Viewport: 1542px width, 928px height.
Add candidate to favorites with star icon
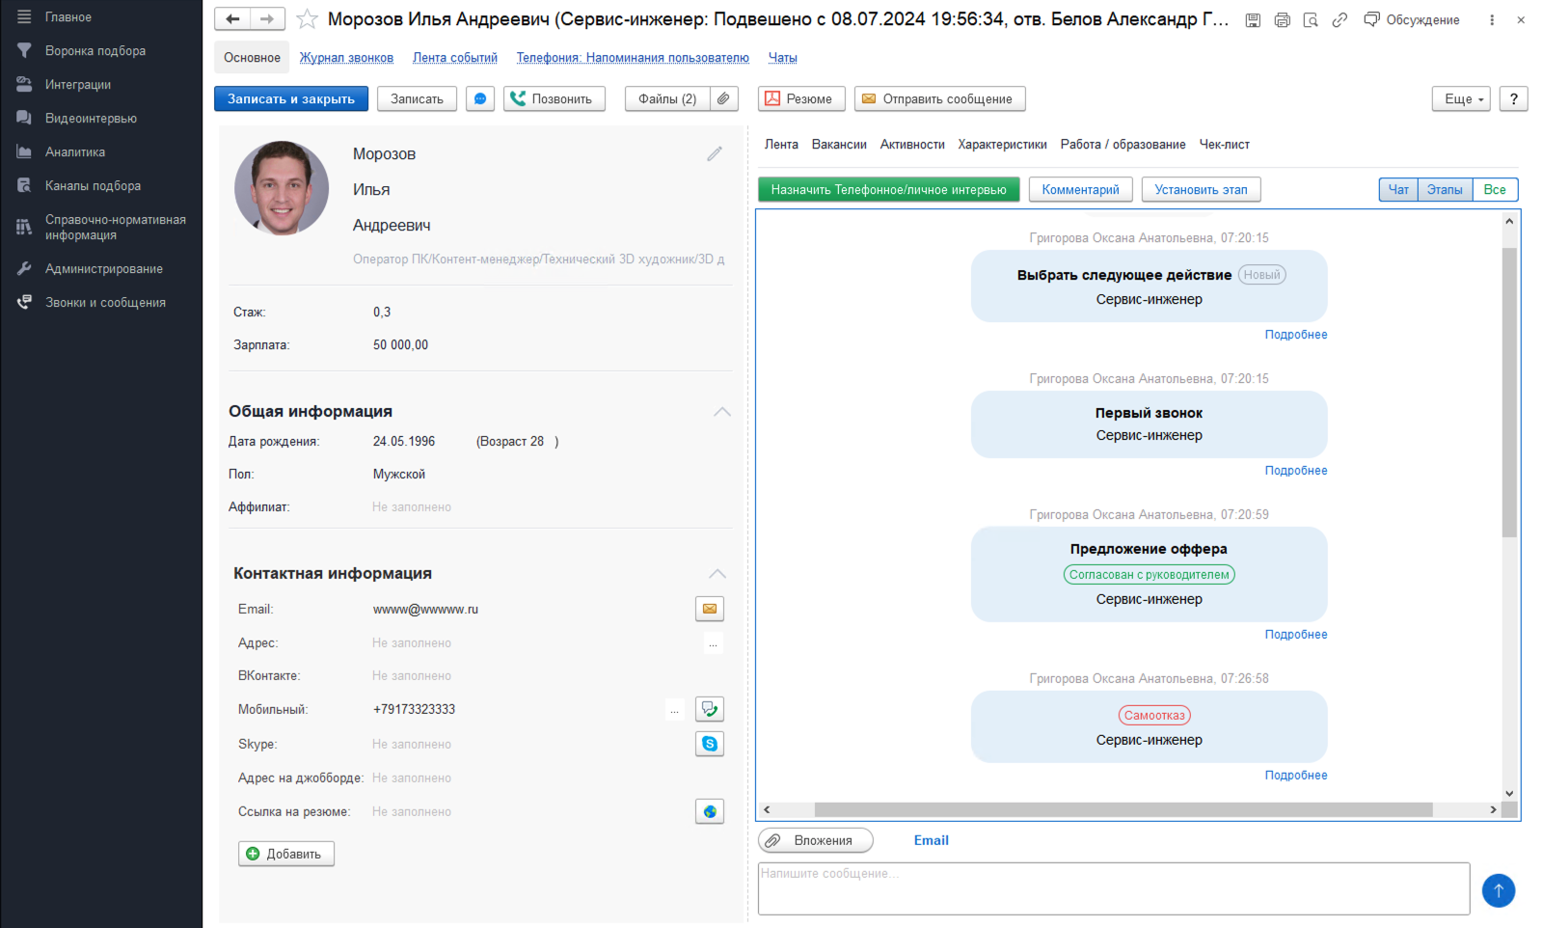click(307, 19)
